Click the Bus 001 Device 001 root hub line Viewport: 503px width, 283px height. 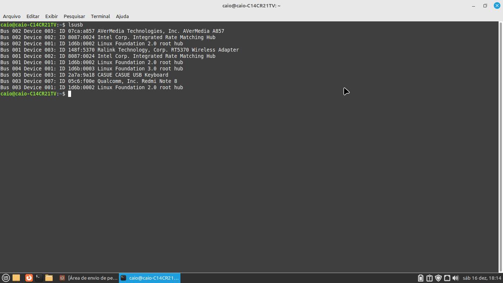pos(92,62)
